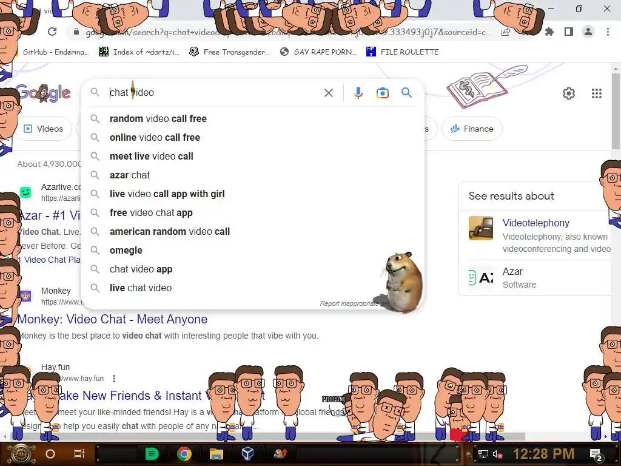The image size is (621, 466).
Task: Open Task View on the taskbar
Action: pos(79,454)
